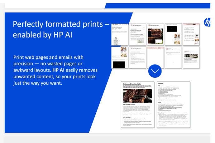215x143 pixels.
Task: Click the white down-chevron circle button
Action: [x=155, y=71]
